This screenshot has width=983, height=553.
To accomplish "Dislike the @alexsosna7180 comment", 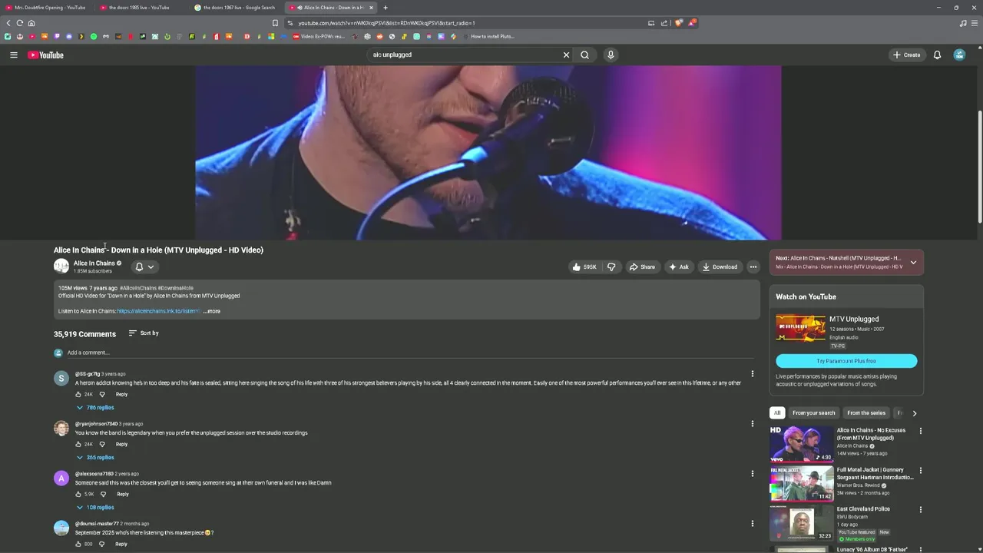I will pos(103,494).
